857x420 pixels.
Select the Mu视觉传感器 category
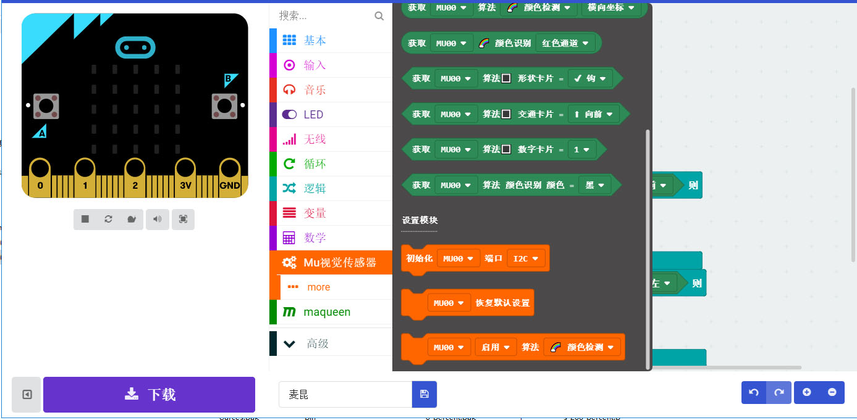click(331, 263)
